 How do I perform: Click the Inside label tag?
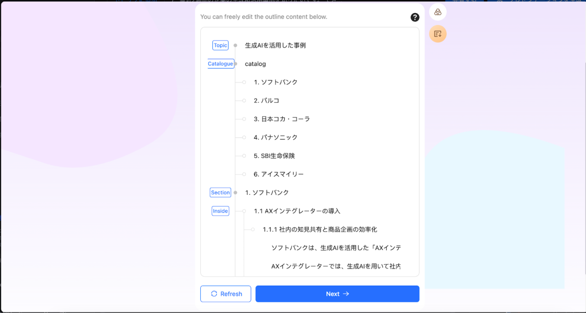pyautogui.click(x=220, y=211)
